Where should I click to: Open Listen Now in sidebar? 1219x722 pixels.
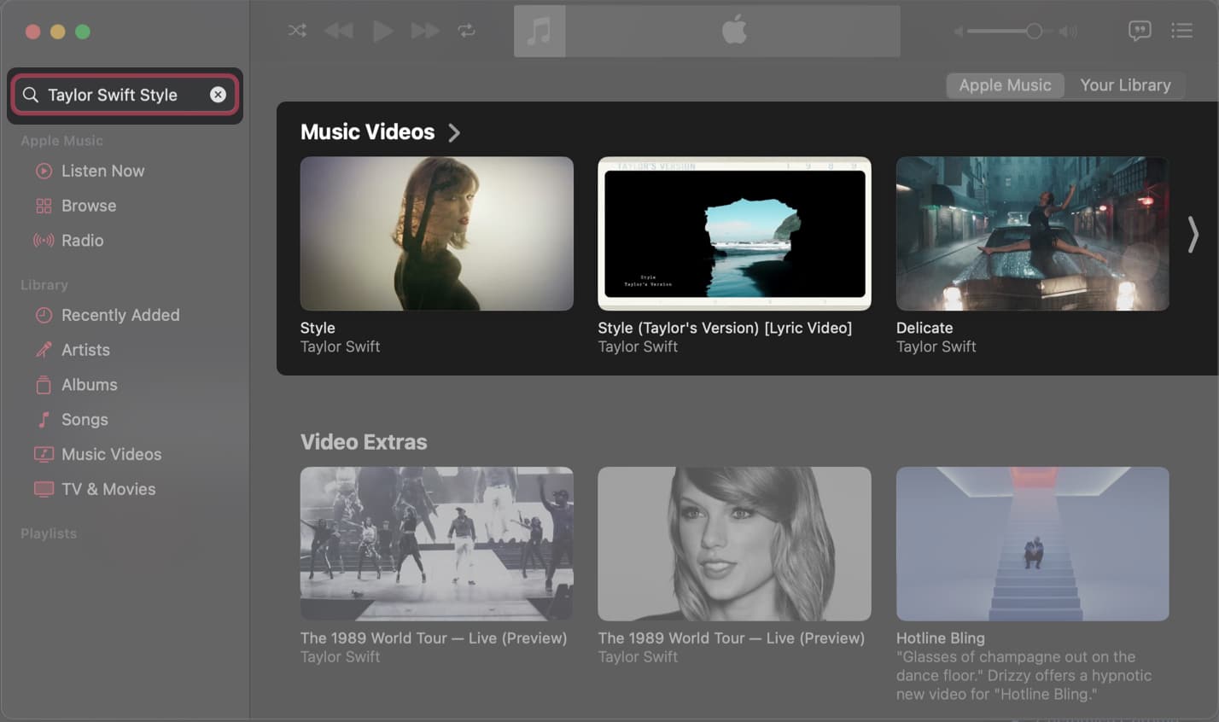click(102, 171)
